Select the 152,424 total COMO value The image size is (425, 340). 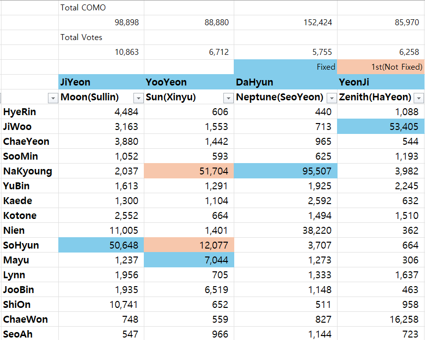tap(285, 22)
